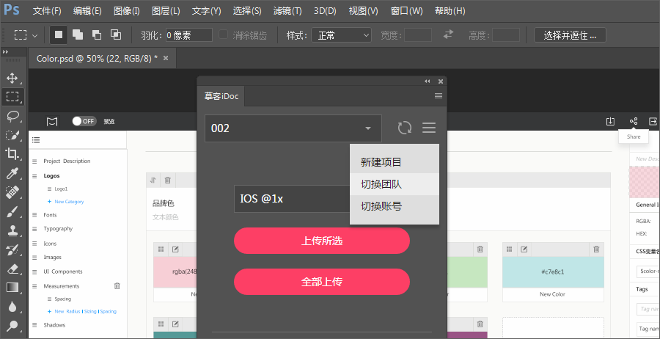Click the iDoc refresh sync icon
The height and width of the screenshot is (339, 660).
405,128
